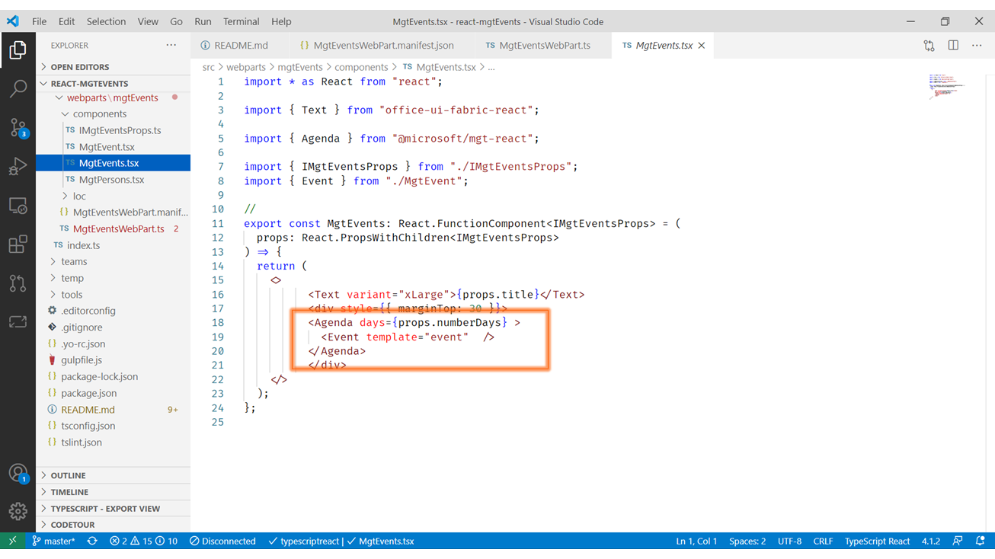This screenshot has height=559, width=995.
Task: Open the Extensions view icon
Action: click(18, 244)
